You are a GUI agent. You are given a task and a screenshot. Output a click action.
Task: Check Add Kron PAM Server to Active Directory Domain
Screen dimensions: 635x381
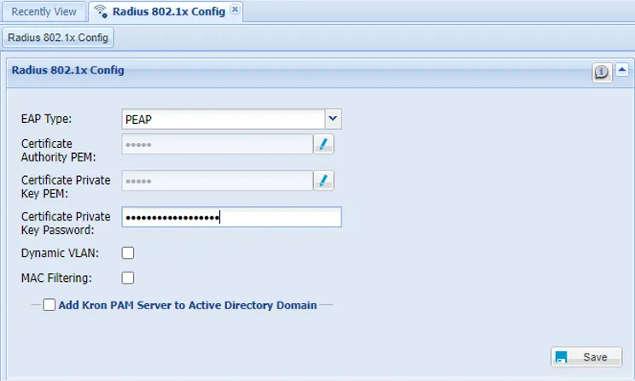(x=50, y=305)
